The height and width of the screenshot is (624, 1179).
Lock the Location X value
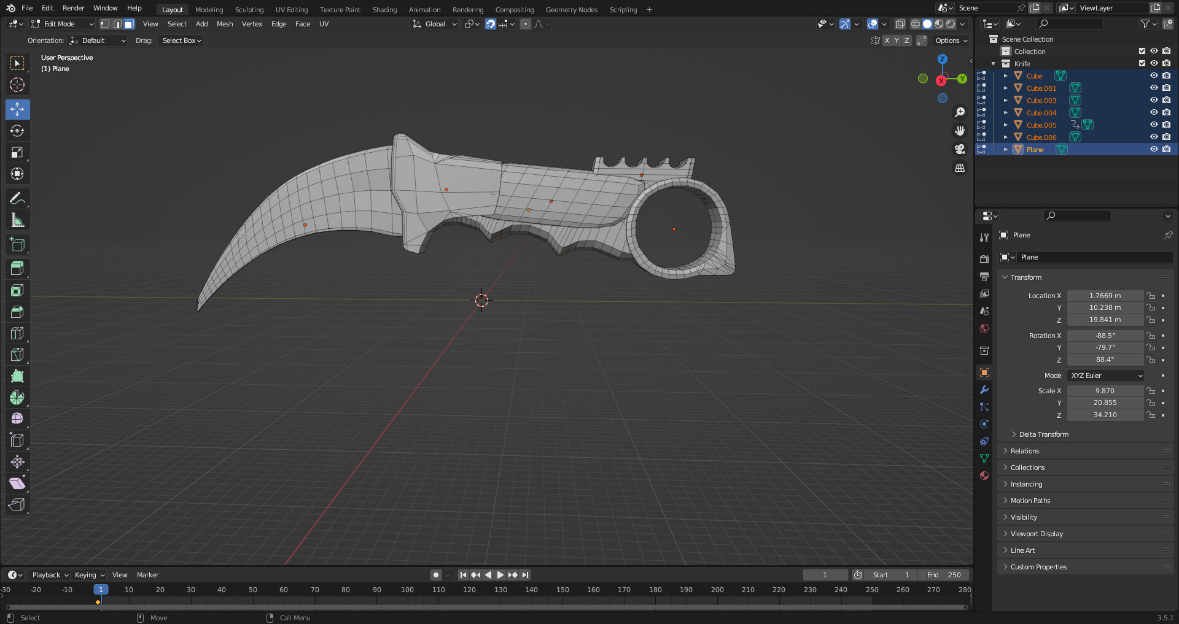[x=1150, y=295]
